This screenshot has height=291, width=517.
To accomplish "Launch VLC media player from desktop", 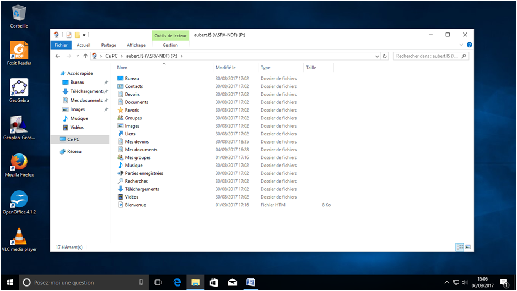I will [19, 238].
